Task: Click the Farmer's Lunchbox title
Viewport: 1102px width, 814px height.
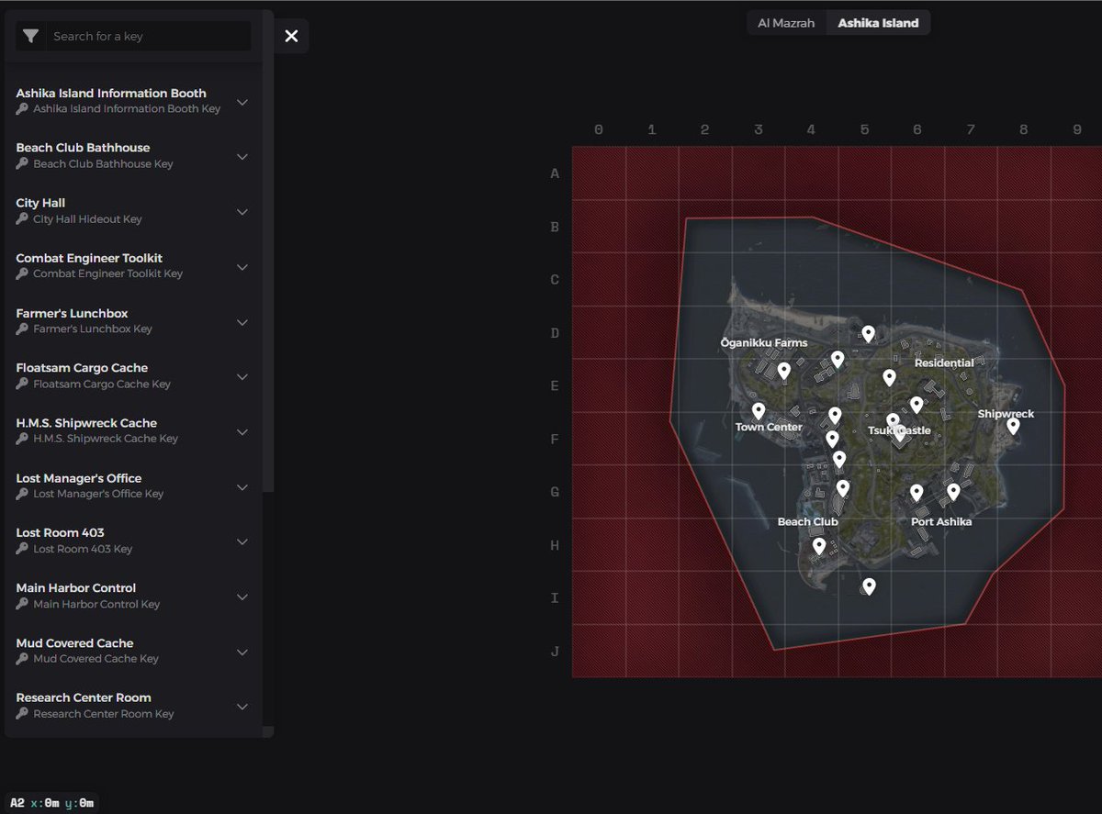Action: point(72,313)
